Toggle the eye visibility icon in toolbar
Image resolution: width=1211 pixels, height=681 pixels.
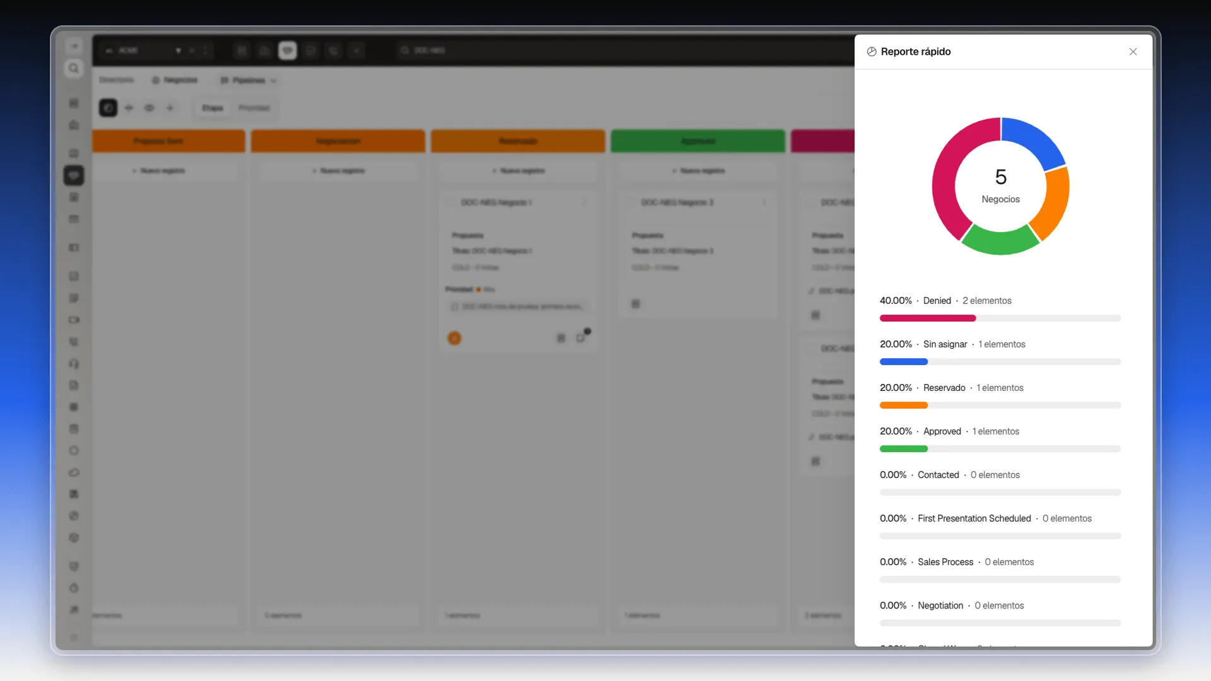pyautogui.click(x=149, y=108)
